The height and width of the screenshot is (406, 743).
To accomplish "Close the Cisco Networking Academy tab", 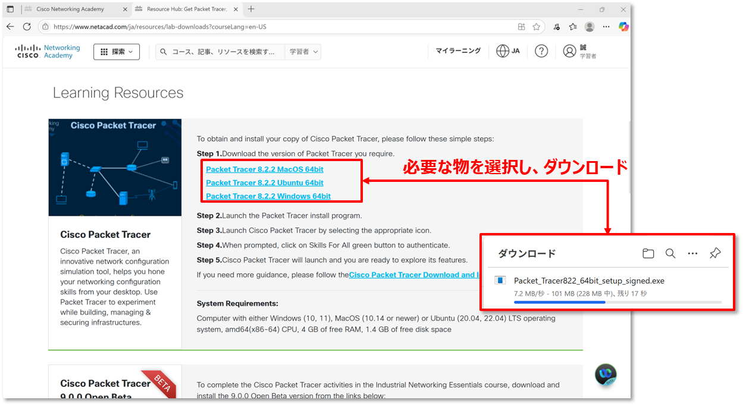I will (x=124, y=9).
